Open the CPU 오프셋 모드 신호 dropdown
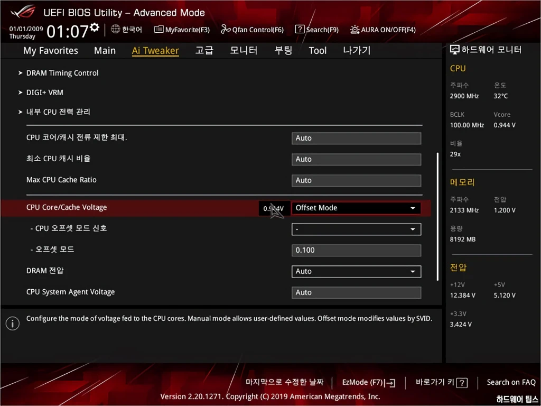This screenshot has width=541, height=406. click(356, 229)
